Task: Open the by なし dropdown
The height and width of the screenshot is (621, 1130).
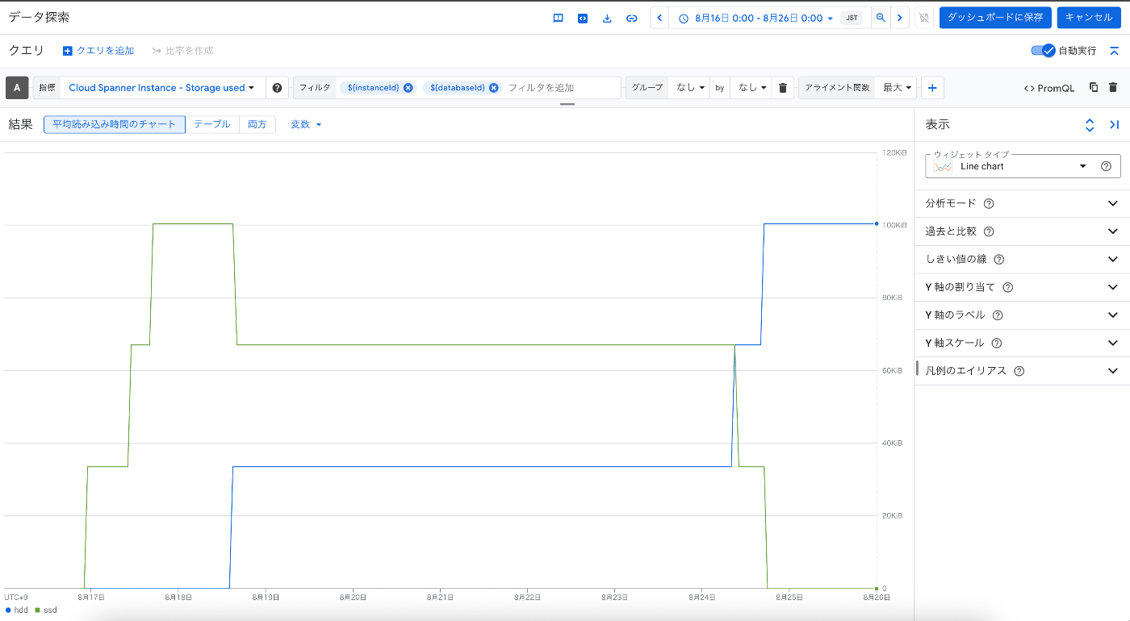Action: [x=751, y=88]
